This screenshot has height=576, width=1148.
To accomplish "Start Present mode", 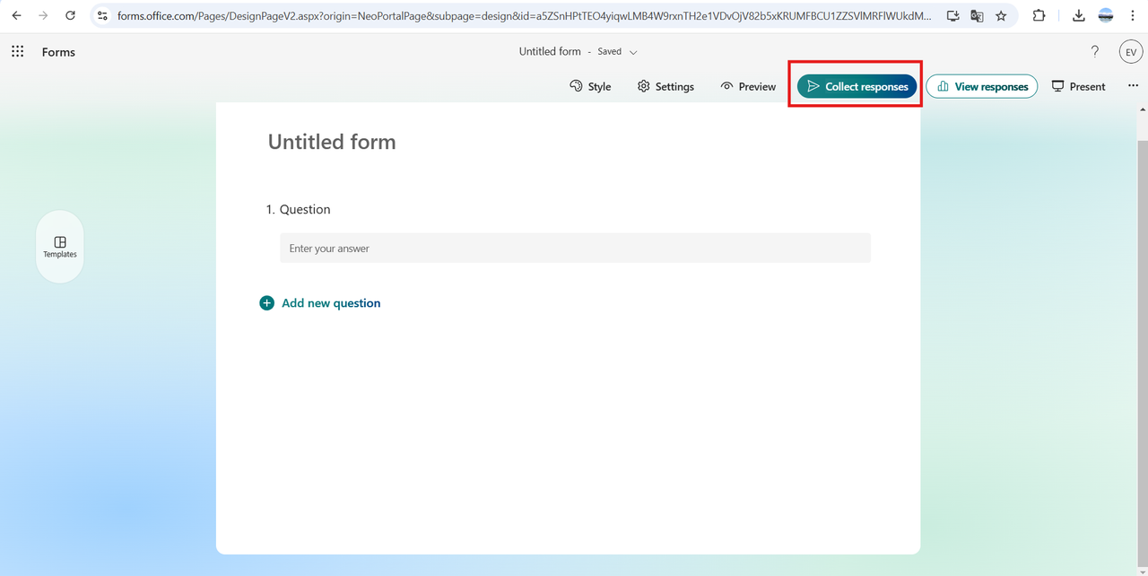I will pyautogui.click(x=1078, y=87).
